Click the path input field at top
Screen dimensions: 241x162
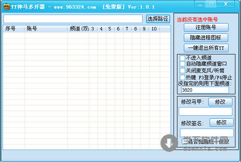point(73,19)
